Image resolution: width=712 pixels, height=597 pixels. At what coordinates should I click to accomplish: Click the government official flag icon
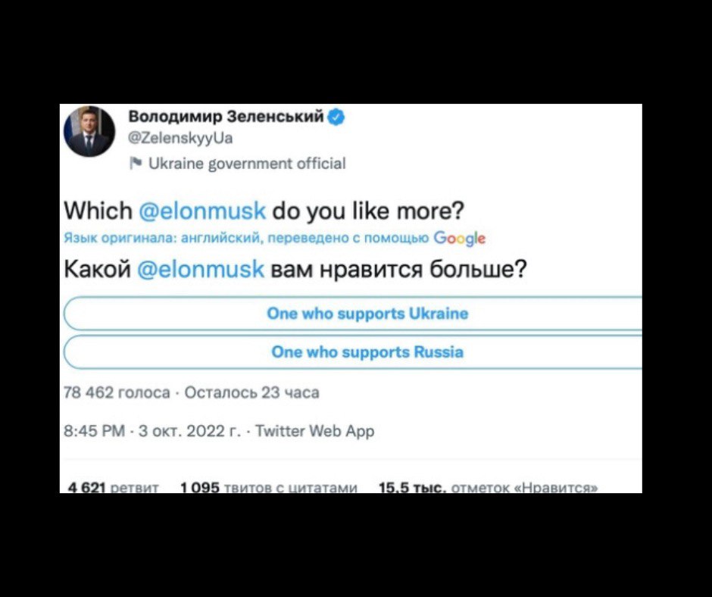(x=136, y=164)
